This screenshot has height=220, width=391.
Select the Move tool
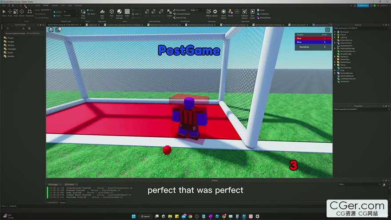click(10, 12)
